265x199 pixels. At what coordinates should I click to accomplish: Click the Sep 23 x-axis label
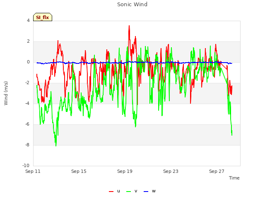[171, 171]
